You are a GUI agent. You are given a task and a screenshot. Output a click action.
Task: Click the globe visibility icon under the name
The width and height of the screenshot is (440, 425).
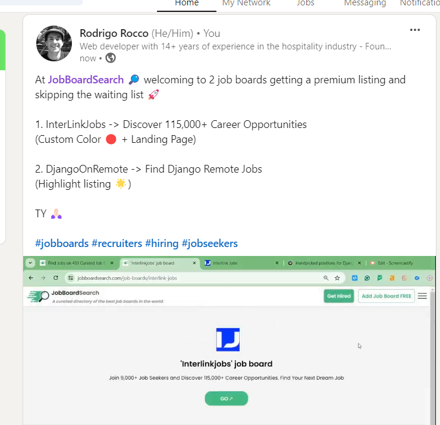[111, 58]
